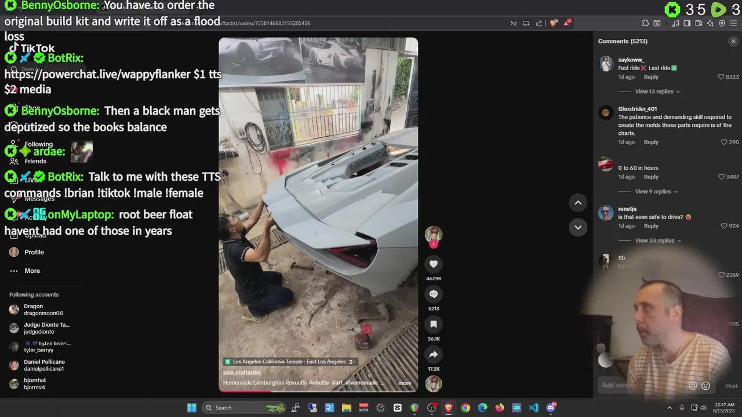
Task: Open Firefox from the taskbar
Action: 500,408
